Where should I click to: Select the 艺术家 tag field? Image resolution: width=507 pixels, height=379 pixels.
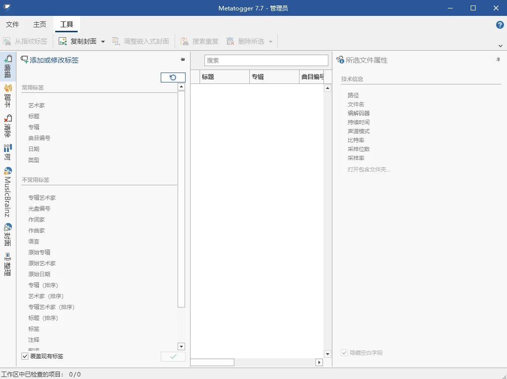click(36, 105)
